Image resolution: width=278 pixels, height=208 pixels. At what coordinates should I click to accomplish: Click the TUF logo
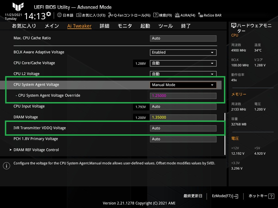(x=18, y=6)
